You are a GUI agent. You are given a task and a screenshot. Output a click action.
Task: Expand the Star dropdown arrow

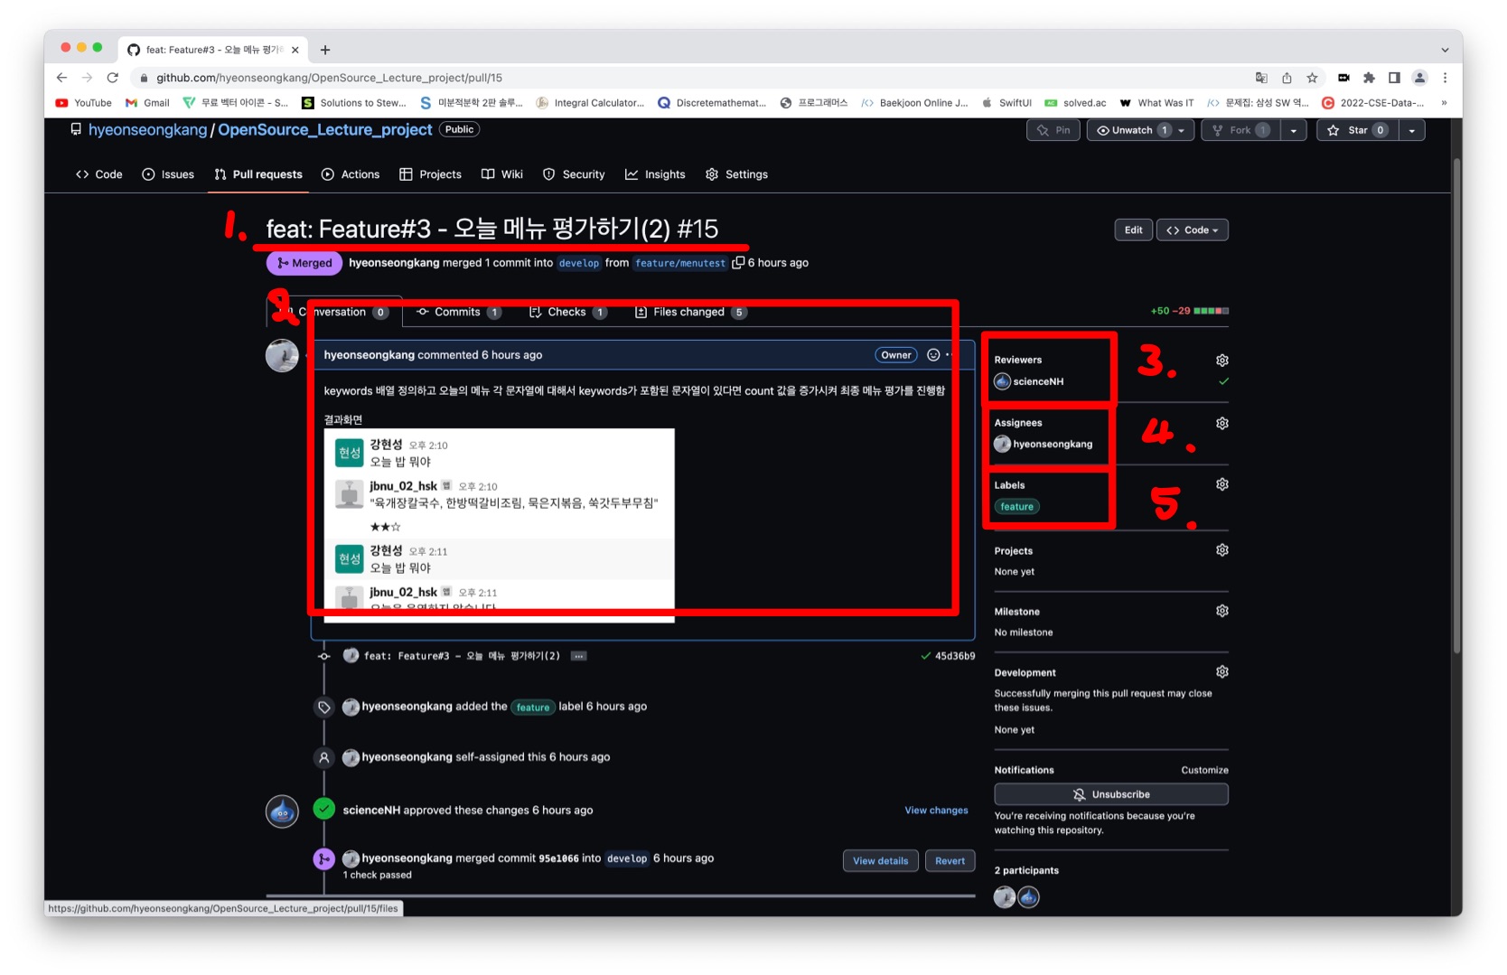click(1412, 129)
